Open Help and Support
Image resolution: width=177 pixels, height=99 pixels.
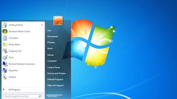[x=55, y=85]
